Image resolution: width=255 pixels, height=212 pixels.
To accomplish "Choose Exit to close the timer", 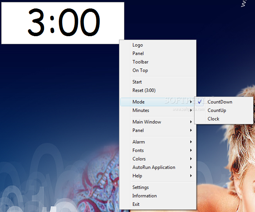I will pos(158,204).
